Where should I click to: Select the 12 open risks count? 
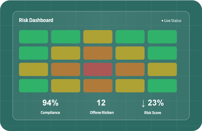(101, 103)
